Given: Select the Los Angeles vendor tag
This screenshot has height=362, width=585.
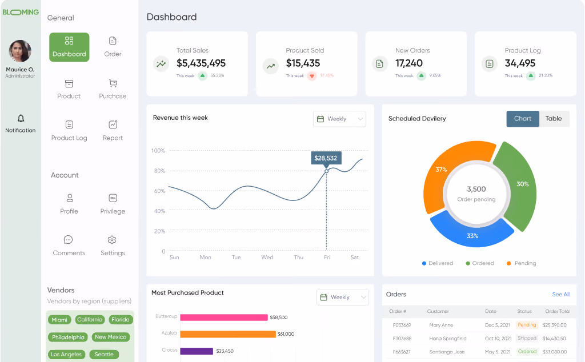Looking at the screenshot, I should pos(66,355).
